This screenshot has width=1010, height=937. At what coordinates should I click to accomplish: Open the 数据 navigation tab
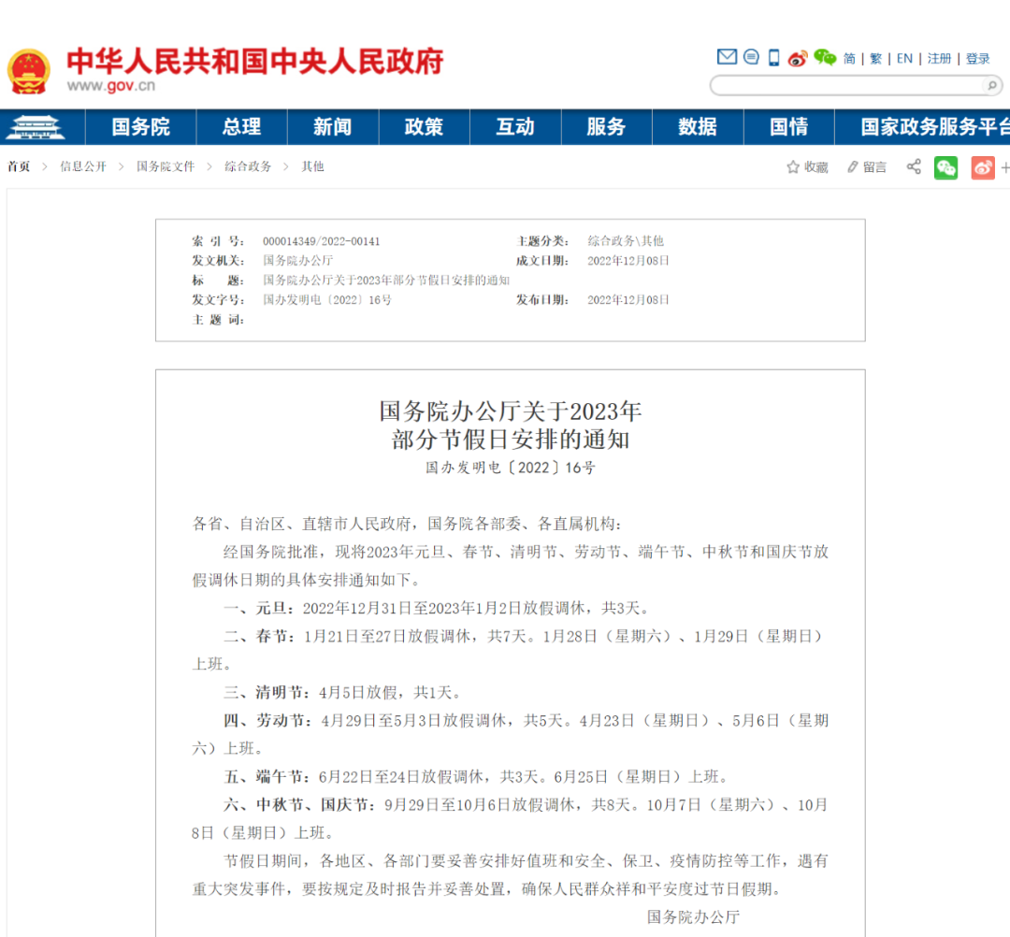pos(698,127)
